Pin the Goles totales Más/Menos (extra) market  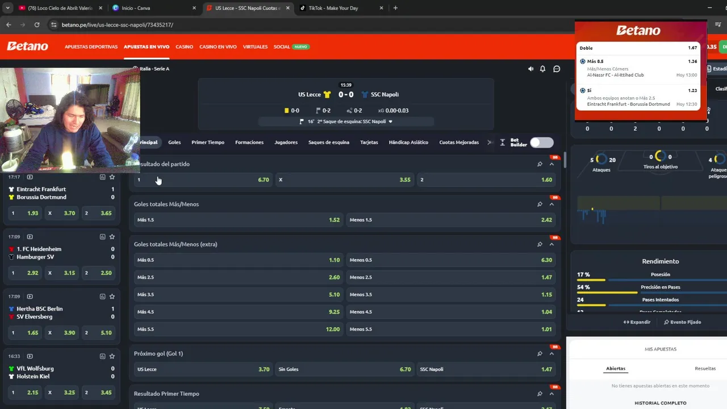click(x=540, y=244)
